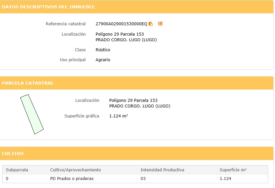275x188 pixels.
Task: Click the productive intensity value 03
Action: click(143, 179)
